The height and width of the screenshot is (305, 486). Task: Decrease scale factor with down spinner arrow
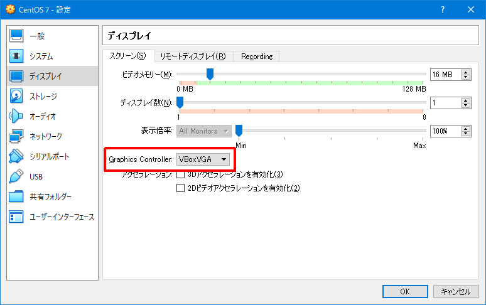(x=465, y=134)
